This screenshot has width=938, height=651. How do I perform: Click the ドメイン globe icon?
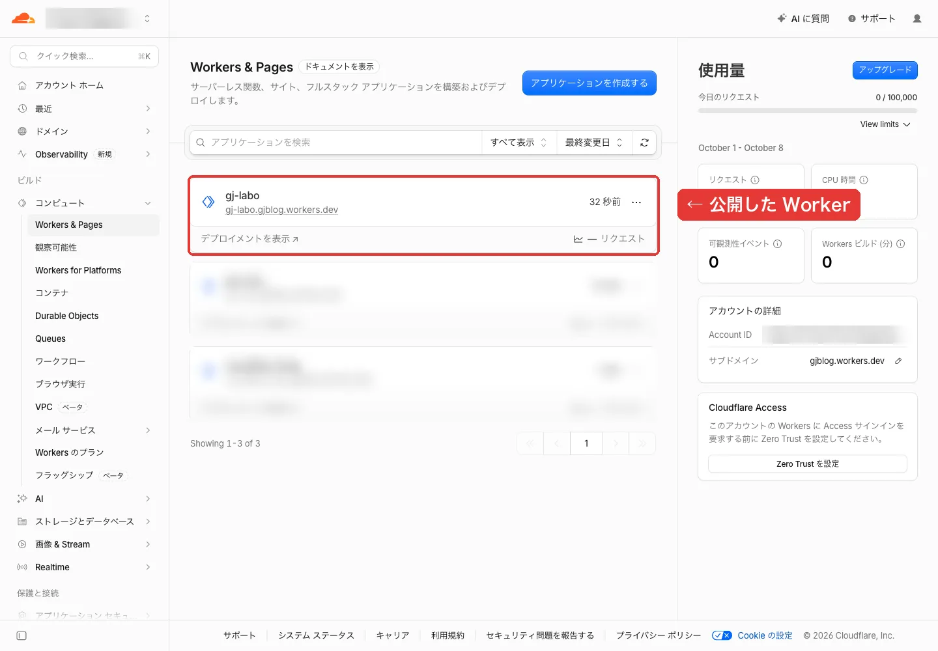pyautogui.click(x=22, y=132)
